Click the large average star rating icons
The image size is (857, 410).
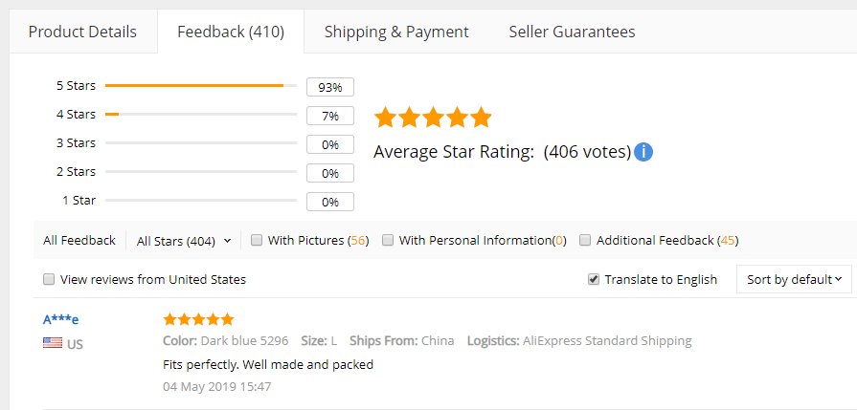tap(433, 118)
